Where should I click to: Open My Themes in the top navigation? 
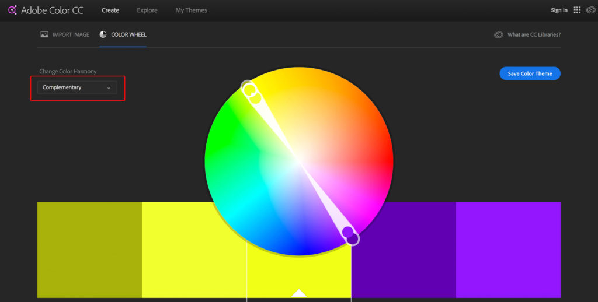(191, 10)
